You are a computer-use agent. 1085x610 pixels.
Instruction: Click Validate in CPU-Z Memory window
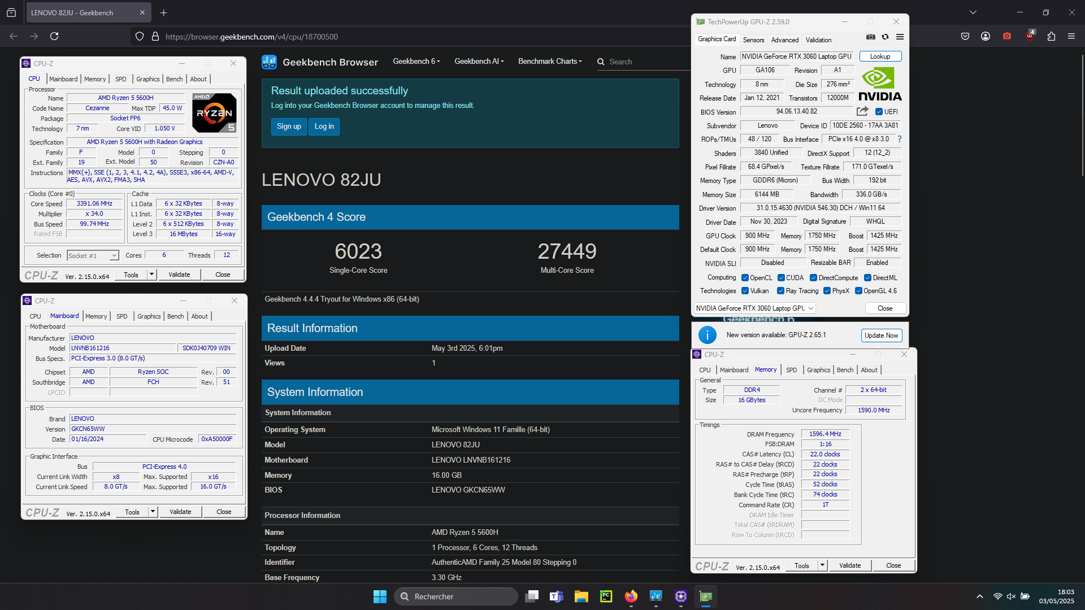(850, 565)
